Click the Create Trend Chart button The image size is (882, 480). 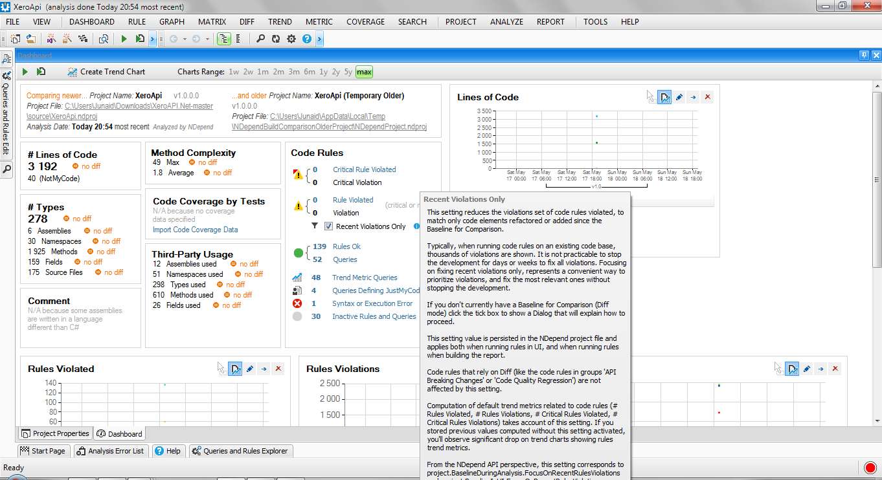pos(106,72)
